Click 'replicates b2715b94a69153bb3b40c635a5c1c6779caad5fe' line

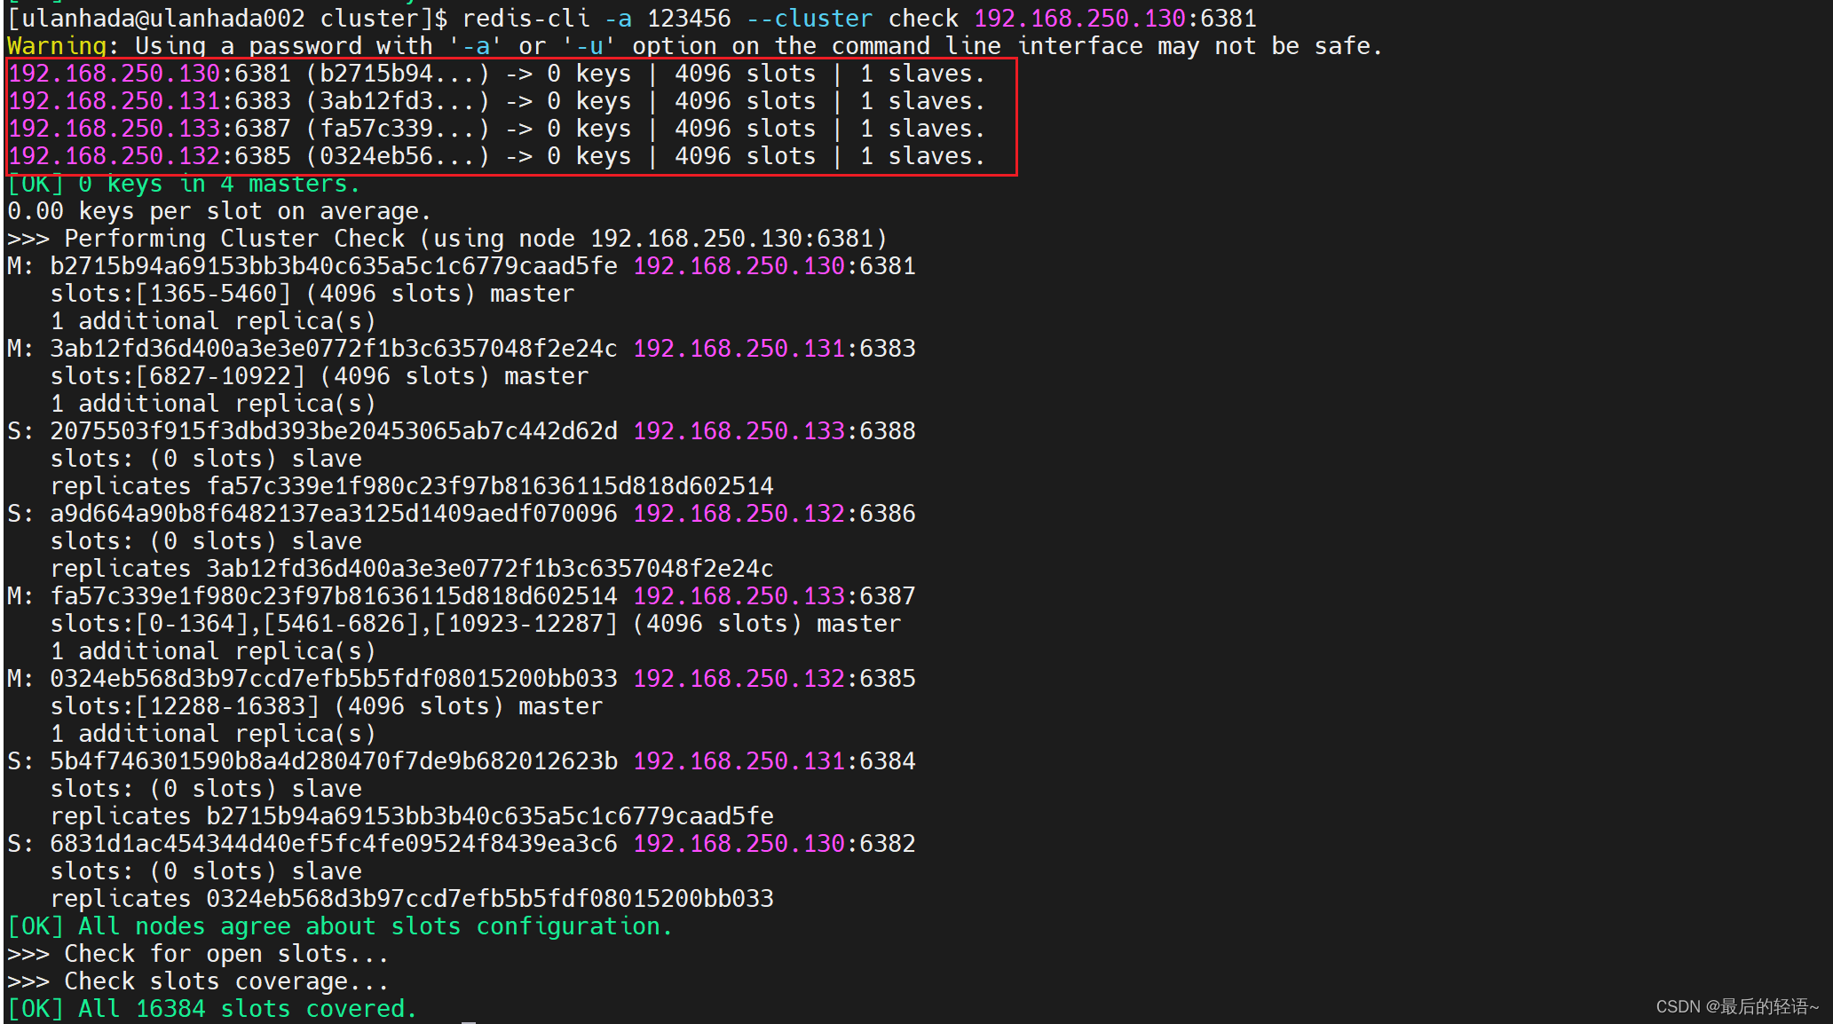[x=412, y=816]
